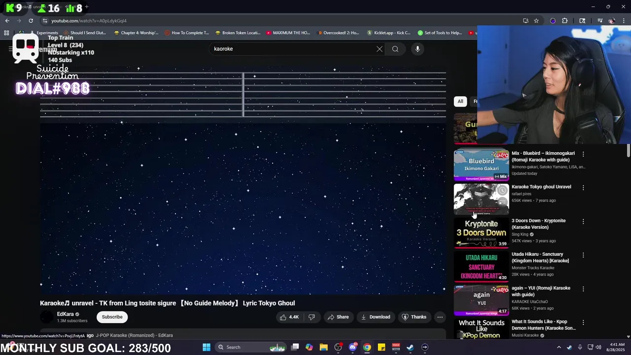Screen dimensions: 631x355
Task: Click the Thanks button
Action: [x=414, y=317]
